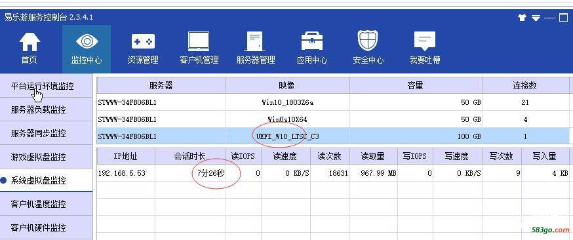Open 服务器同步监控 in sidebar
573x240 pixels.
pyautogui.click(x=46, y=133)
